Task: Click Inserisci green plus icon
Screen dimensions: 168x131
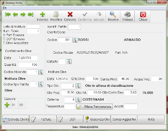Action: pos(43,15)
